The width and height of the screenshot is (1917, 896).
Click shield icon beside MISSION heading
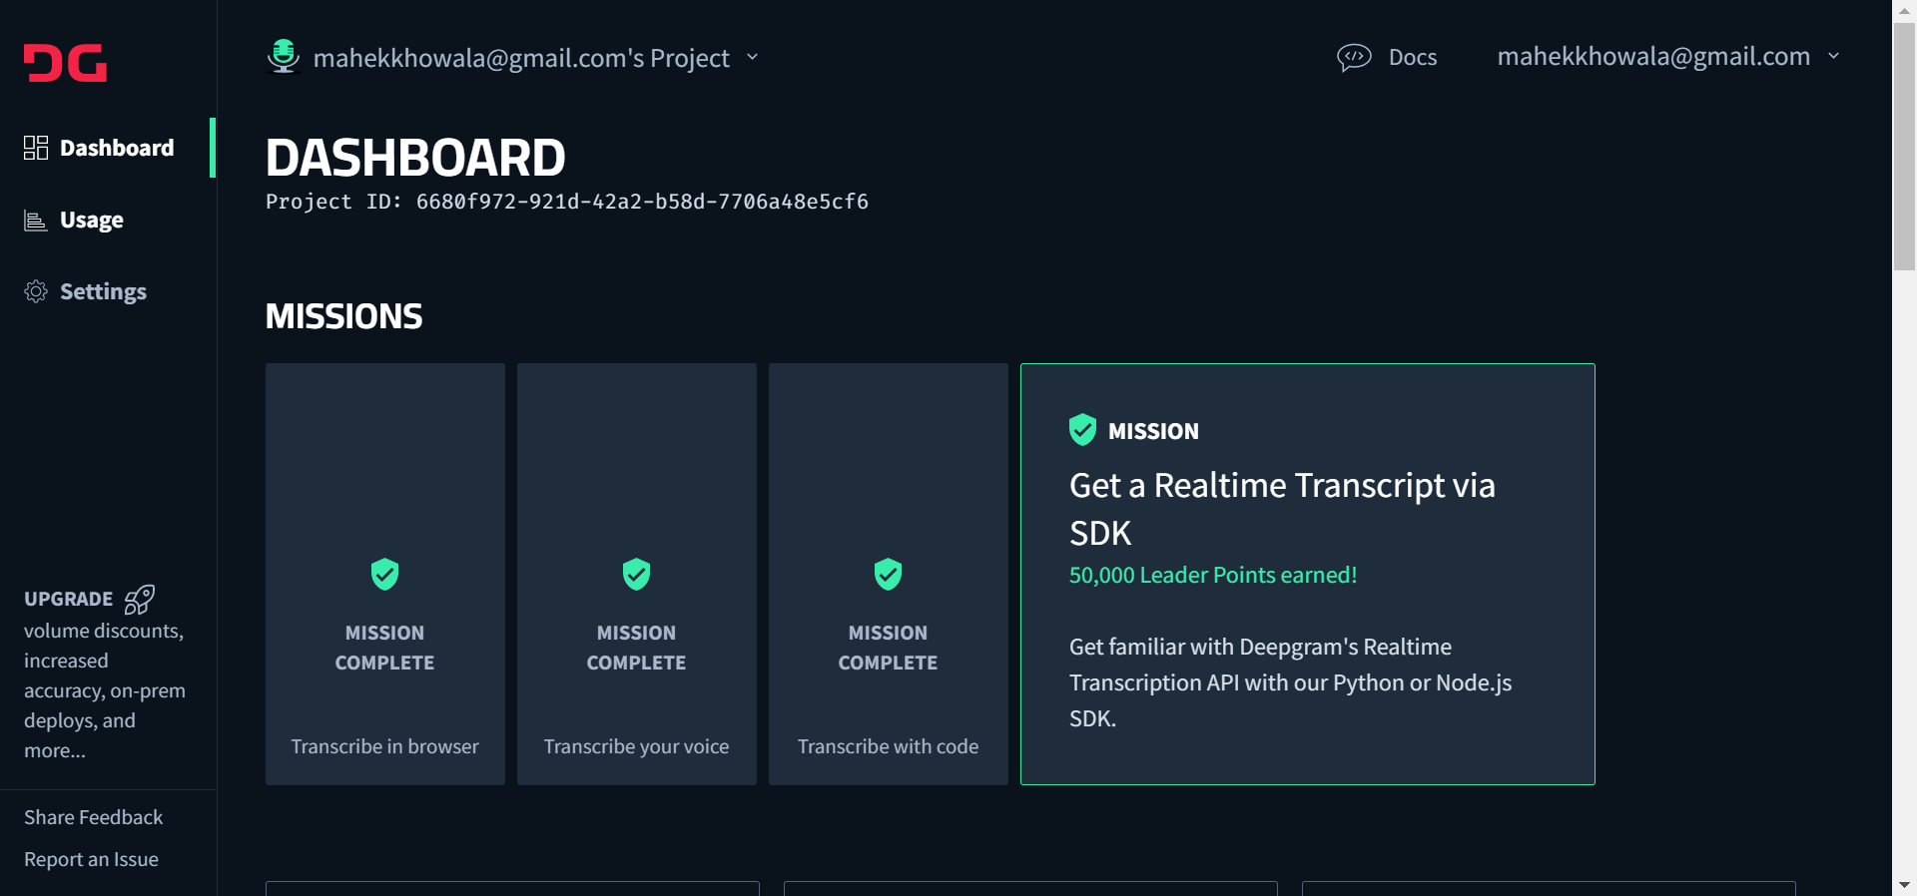point(1082,430)
